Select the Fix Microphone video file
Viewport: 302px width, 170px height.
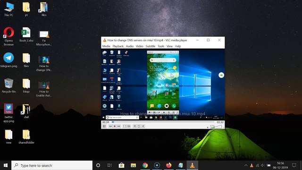point(44,38)
